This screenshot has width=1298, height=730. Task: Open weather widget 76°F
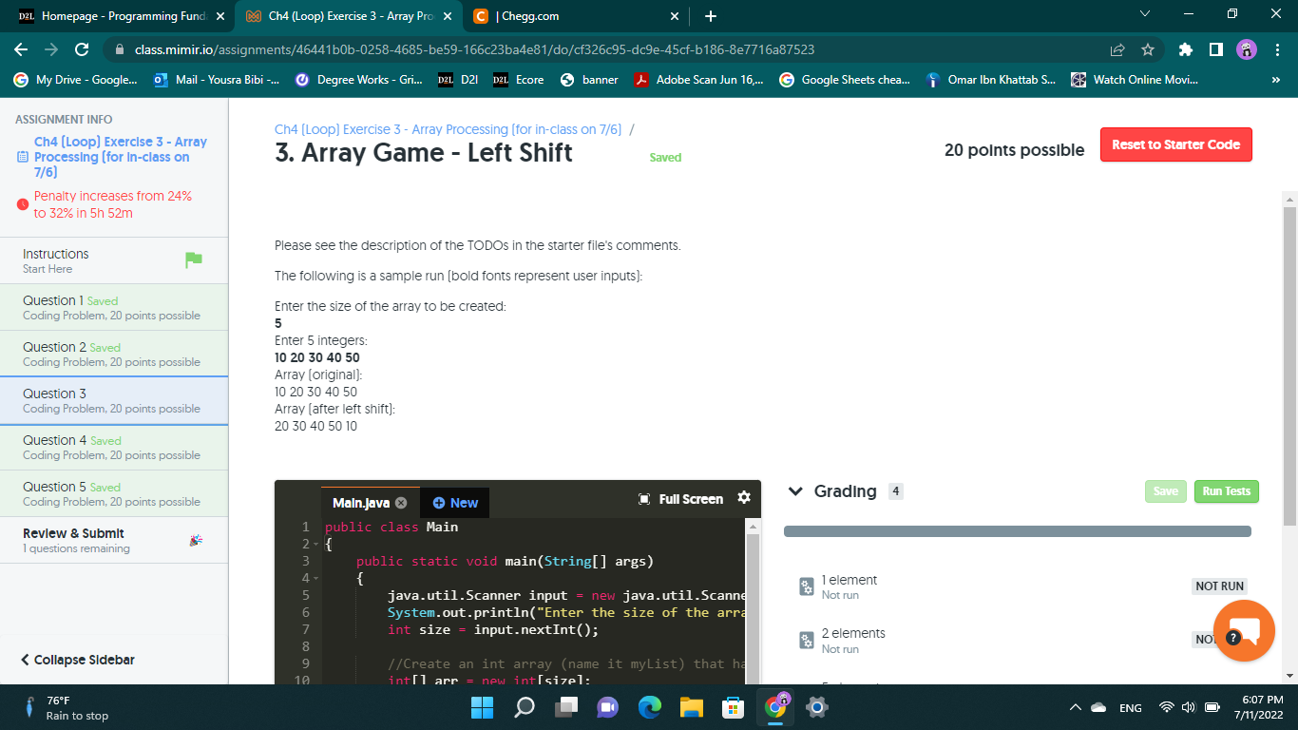[x=67, y=707]
